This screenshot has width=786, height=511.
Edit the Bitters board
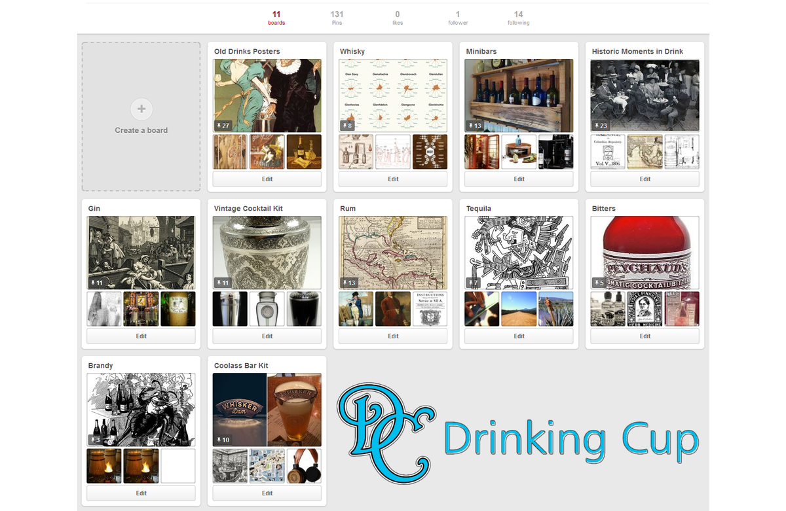point(645,336)
